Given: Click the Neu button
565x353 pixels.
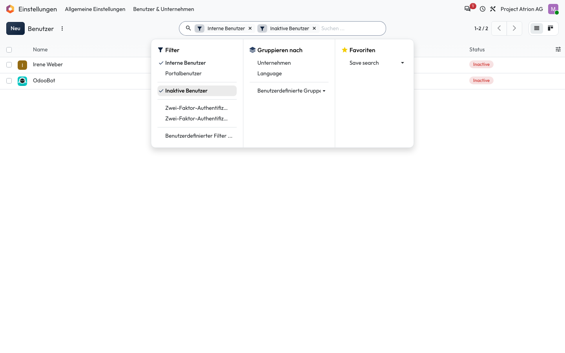Looking at the screenshot, I should [15, 28].
